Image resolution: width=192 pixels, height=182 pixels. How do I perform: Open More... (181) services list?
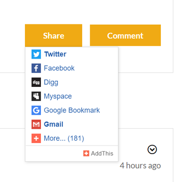coord(64,138)
